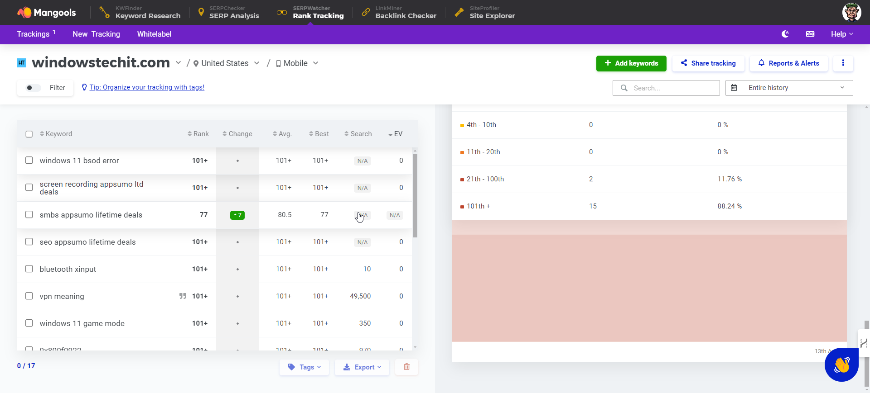Sort by the Keyword column header
This screenshot has height=393, width=870.
[56, 134]
